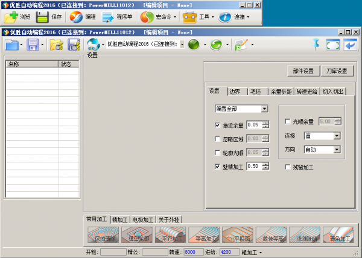Open the 连接 直 dropdown
The width and height of the screenshot is (362, 258).
tap(337, 136)
